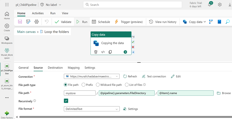View code of Copy data activity
The width and height of the screenshot is (232, 119).
103,52
